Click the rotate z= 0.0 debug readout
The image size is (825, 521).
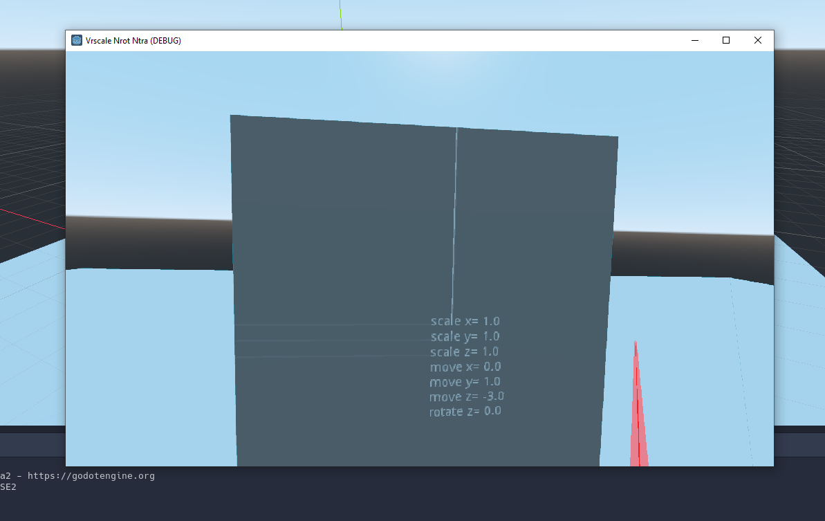(x=465, y=411)
